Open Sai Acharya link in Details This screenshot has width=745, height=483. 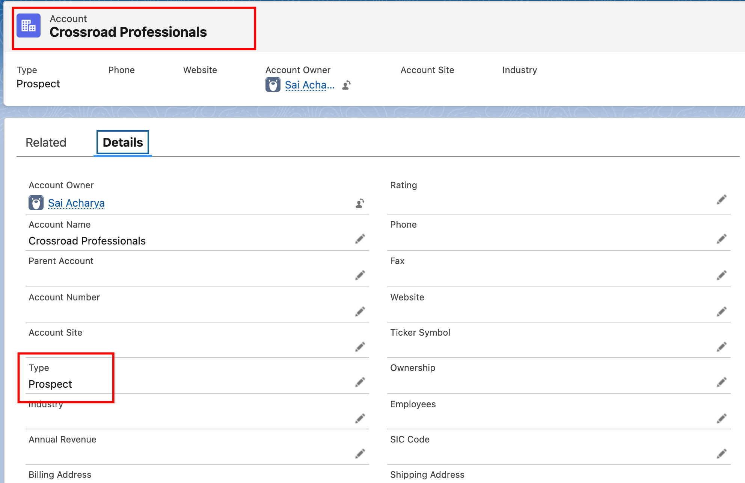click(76, 203)
